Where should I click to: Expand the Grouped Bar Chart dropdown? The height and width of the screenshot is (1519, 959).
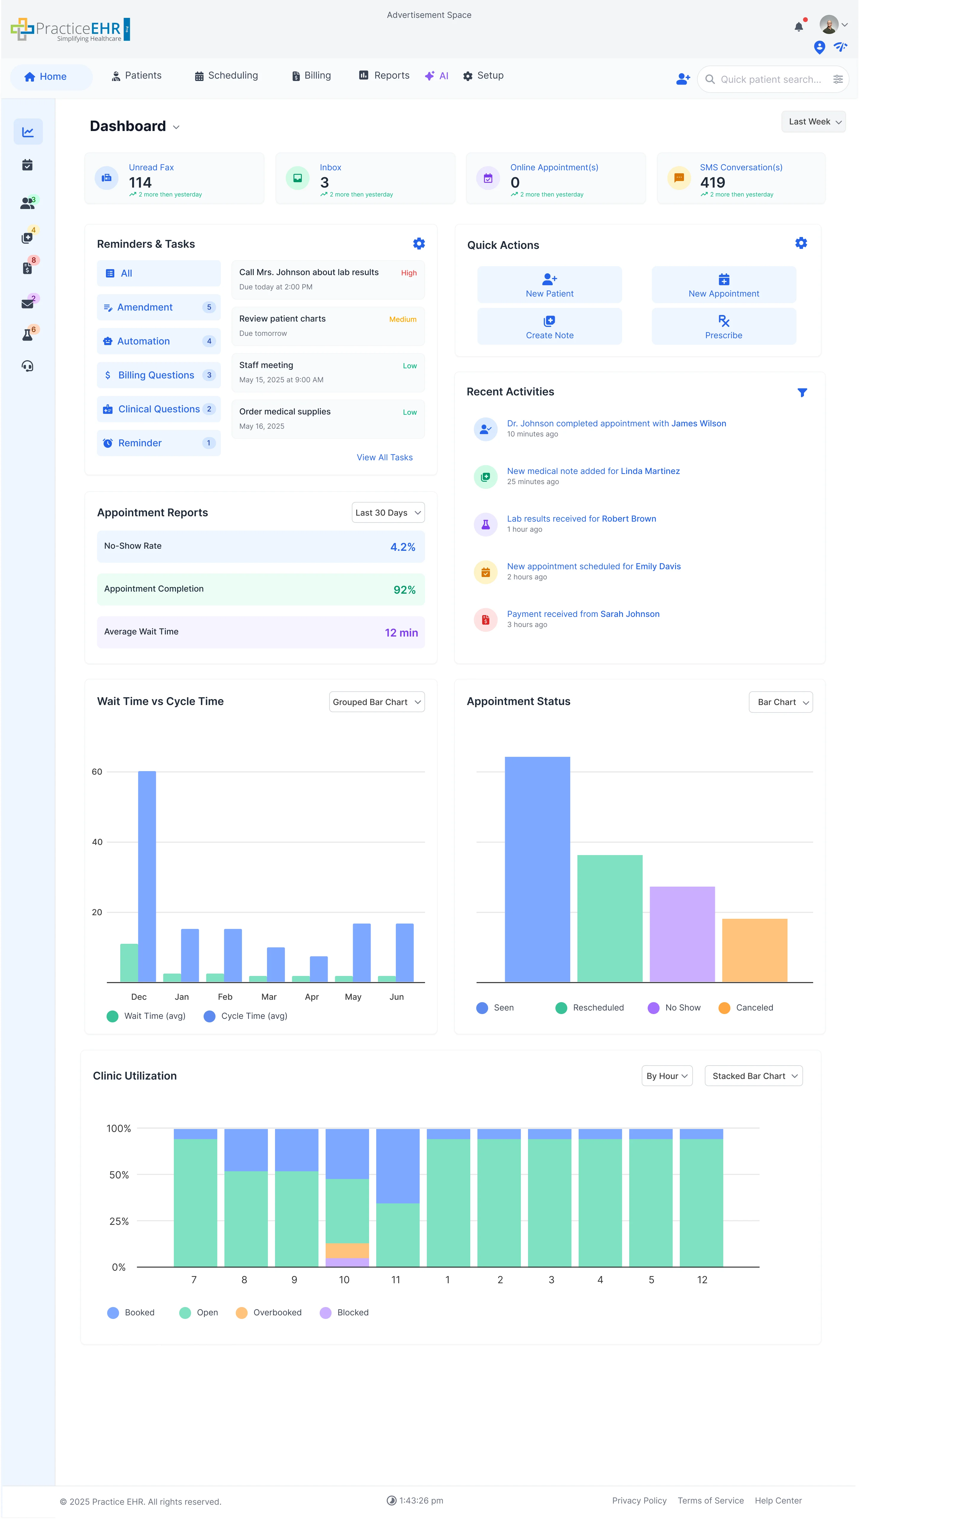(377, 702)
